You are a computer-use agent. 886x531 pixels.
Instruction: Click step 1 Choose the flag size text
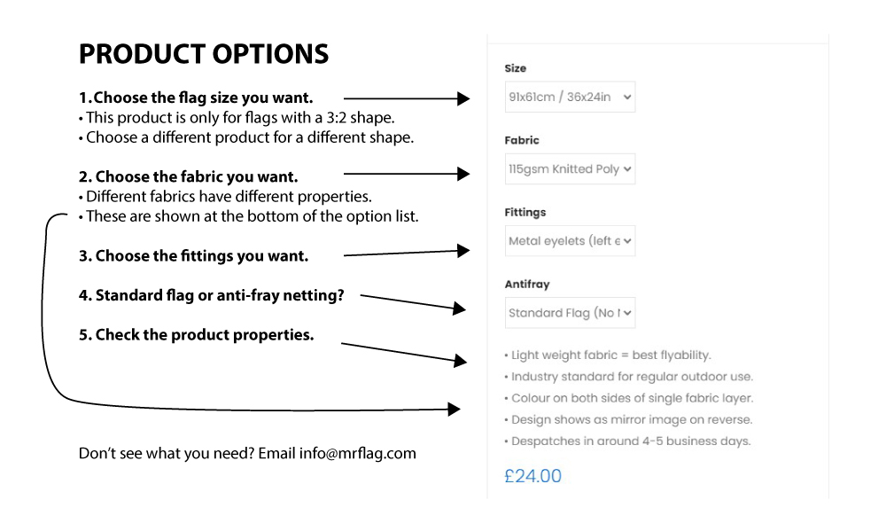(x=196, y=98)
